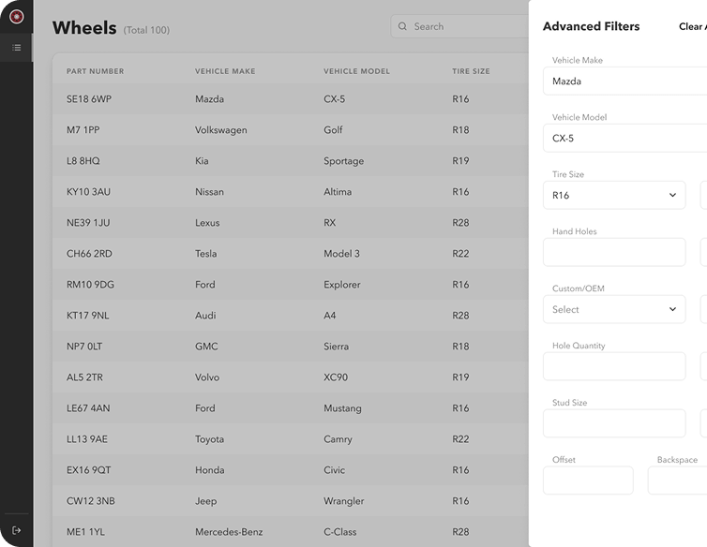Click the Custom/OEM dropdown chevron
Viewport: 707px width, 547px height.
tap(672, 309)
